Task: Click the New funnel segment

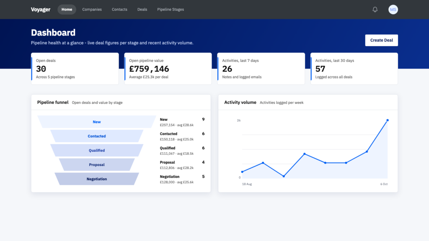Action: tap(97, 122)
